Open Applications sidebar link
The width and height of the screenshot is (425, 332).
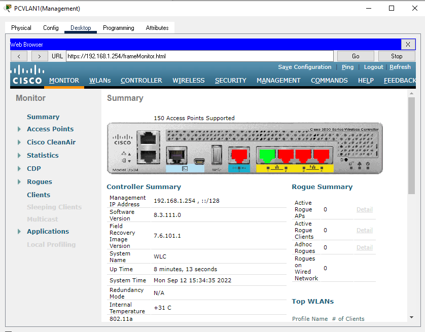(48, 232)
